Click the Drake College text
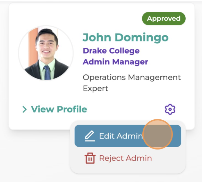This screenshot has height=182, width=202. (x=111, y=51)
